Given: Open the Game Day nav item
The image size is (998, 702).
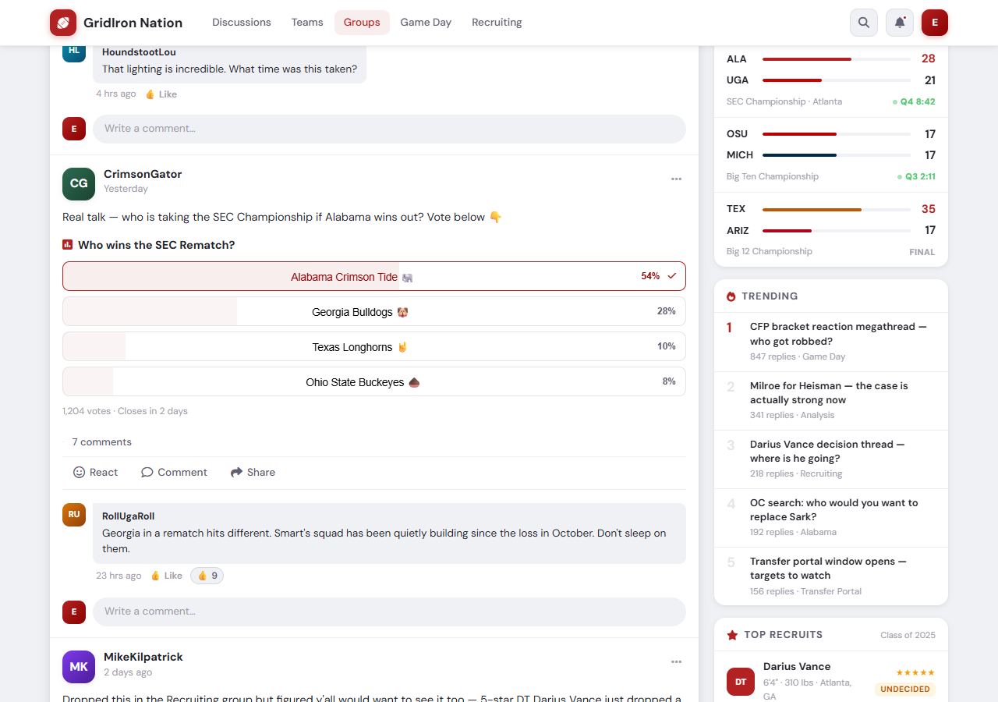Looking at the screenshot, I should pyautogui.click(x=426, y=23).
